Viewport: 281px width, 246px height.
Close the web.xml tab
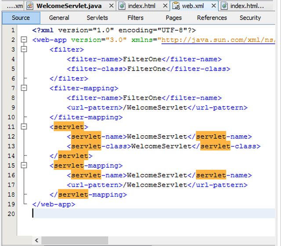click(213, 6)
